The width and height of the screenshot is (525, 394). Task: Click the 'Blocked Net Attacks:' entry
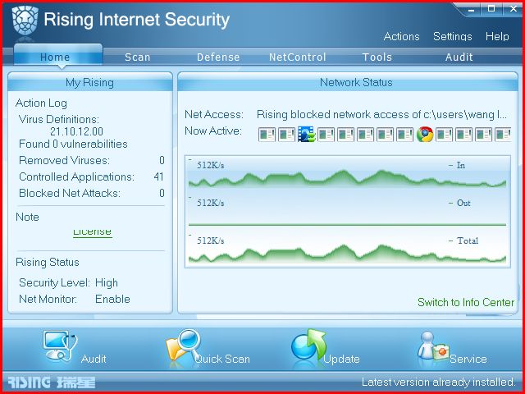tap(70, 194)
